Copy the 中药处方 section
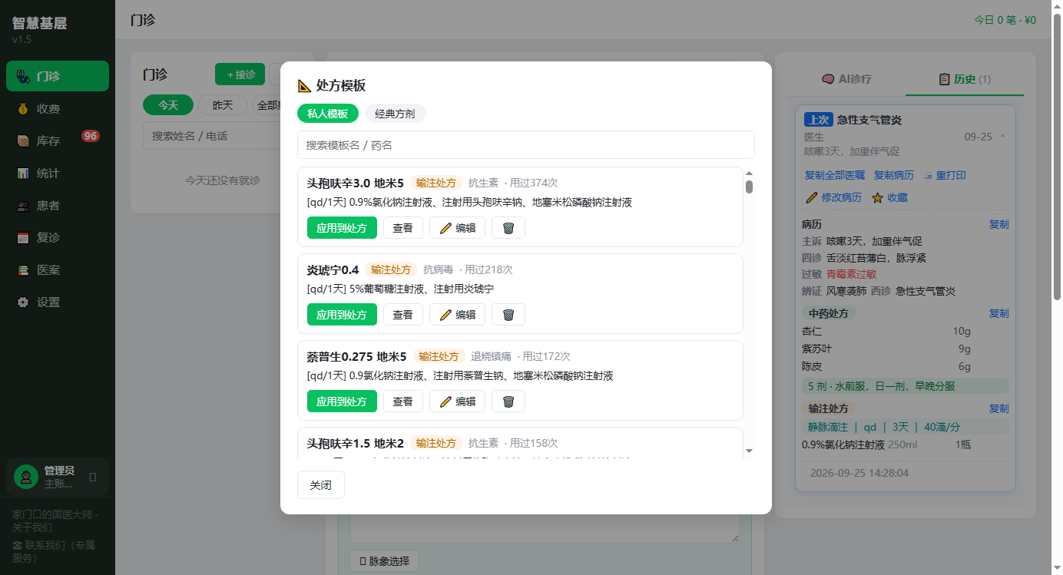 click(x=998, y=313)
